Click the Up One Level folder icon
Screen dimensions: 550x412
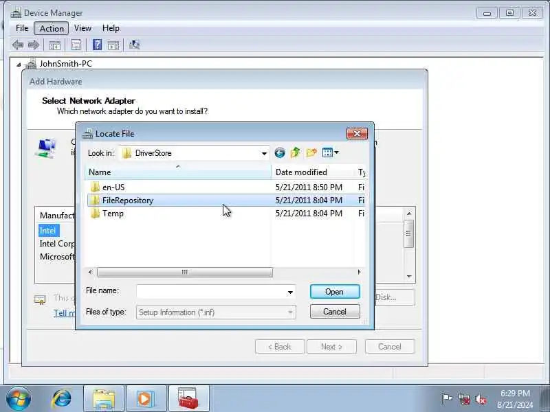pos(296,152)
